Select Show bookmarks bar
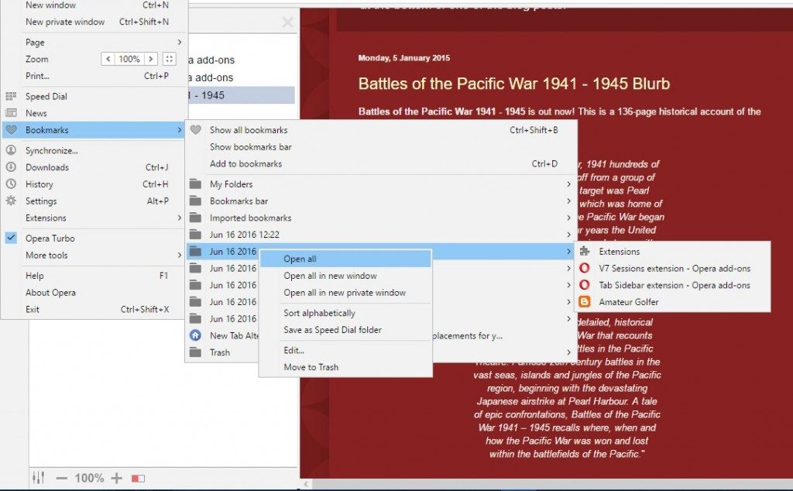Image resolution: width=793 pixels, height=491 pixels. click(x=381, y=146)
